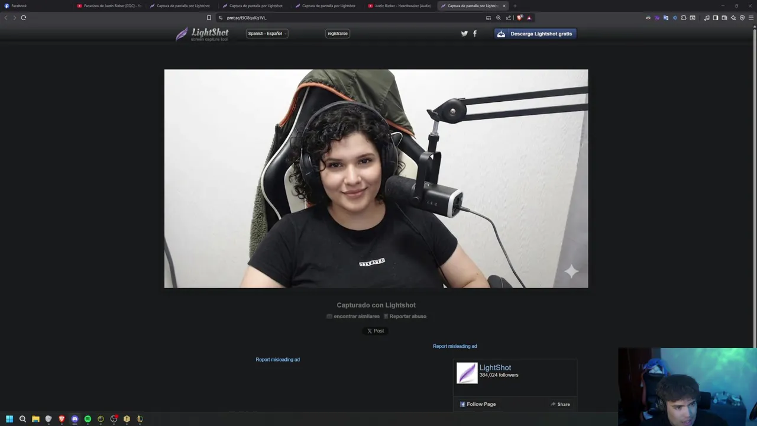Click the share icon in address bar
This screenshot has width=757, height=426.
coord(508,18)
